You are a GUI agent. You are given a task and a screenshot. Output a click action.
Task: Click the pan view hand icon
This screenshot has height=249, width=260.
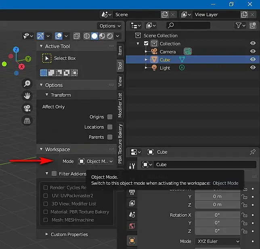click(27, 96)
